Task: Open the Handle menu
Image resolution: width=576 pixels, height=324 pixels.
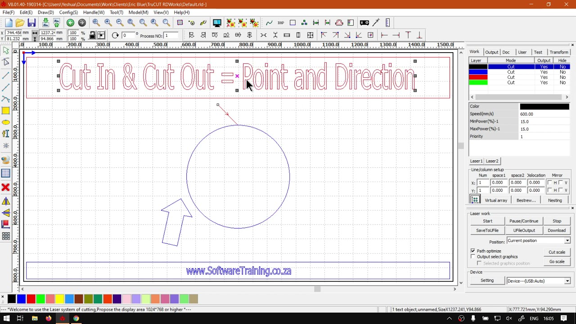Action: point(94,13)
